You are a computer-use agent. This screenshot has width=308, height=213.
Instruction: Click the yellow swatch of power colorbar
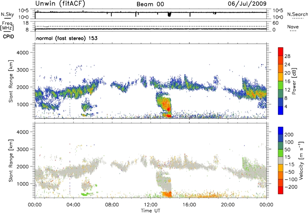pos(281,77)
